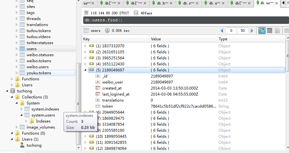Click the results pane vertical scrollbar thumb
Viewport: 289px width, 153px height.
pos(287,56)
